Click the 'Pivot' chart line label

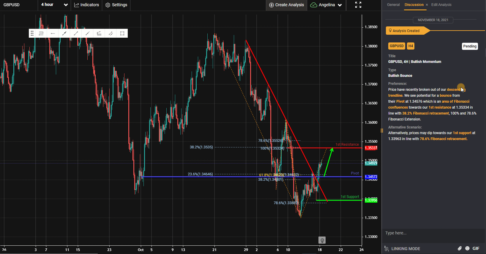(x=355, y=173)
